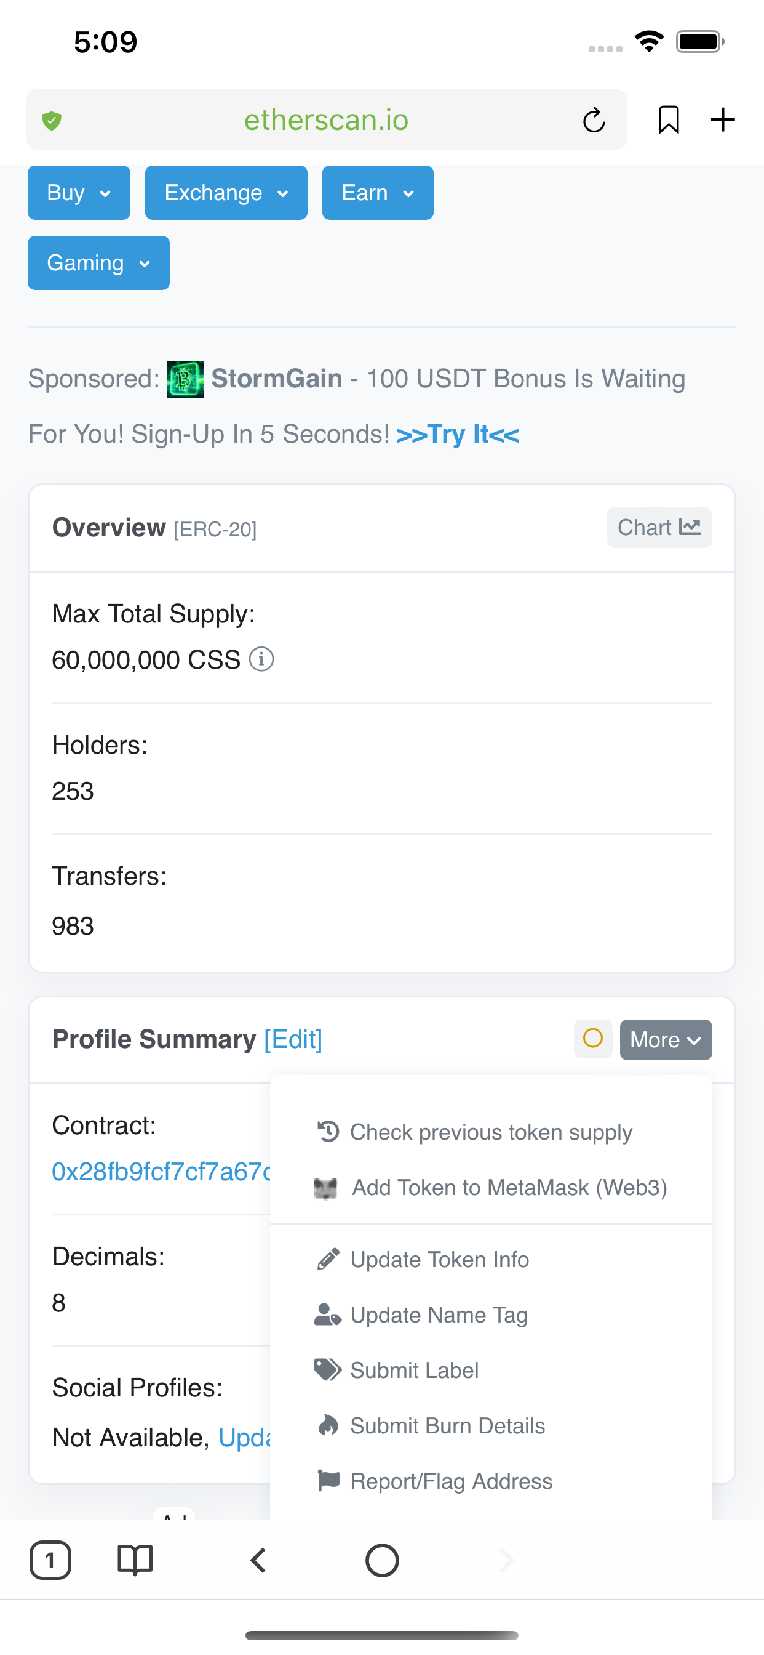This screenshot has height=1655, width=764.
Task: Reload the etherscan.io page
Action: [x=594, y=120]
